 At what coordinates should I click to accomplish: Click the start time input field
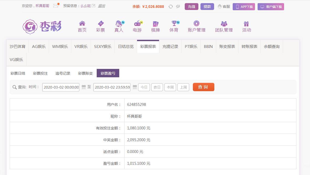[61, 87]
